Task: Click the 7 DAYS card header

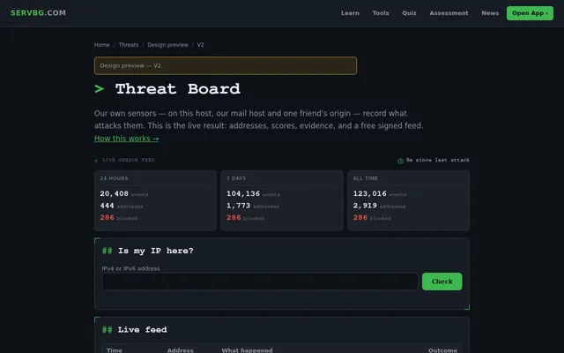Action: tap(236, 178)
